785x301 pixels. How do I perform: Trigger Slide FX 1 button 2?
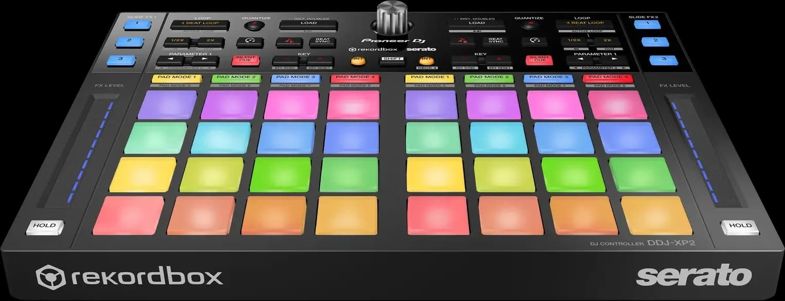129,42
